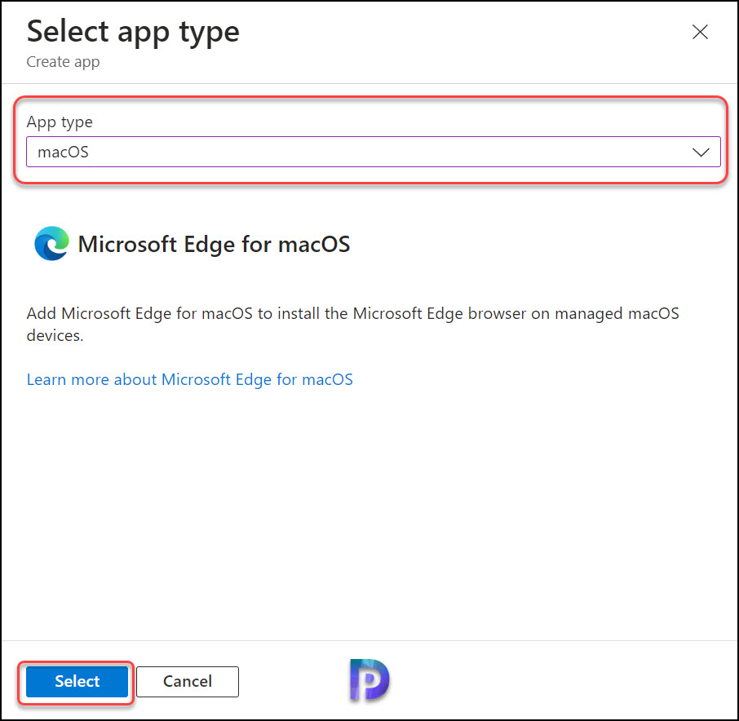This screenshot has width=739, height=721.
Task: Click the App type field label
Action: tap(60, 122)
